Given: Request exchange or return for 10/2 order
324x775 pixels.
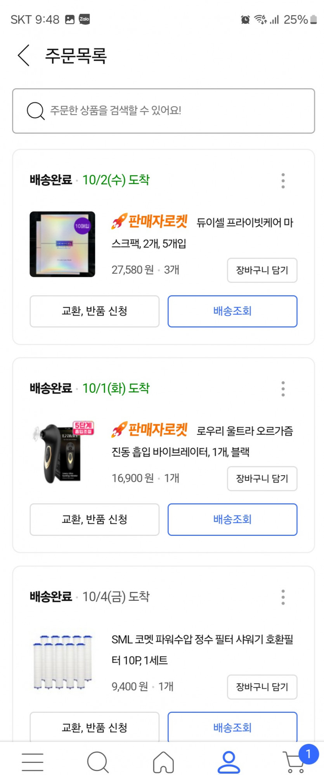Looking at the screenshot, I should coord(94,311).
